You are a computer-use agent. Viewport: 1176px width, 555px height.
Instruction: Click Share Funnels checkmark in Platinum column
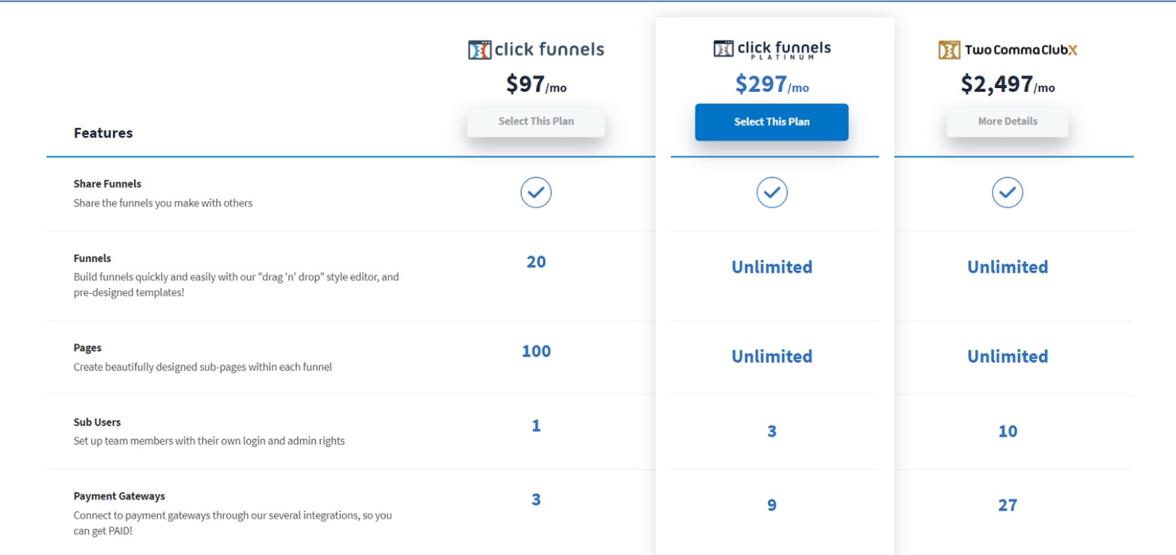(772, 192)
